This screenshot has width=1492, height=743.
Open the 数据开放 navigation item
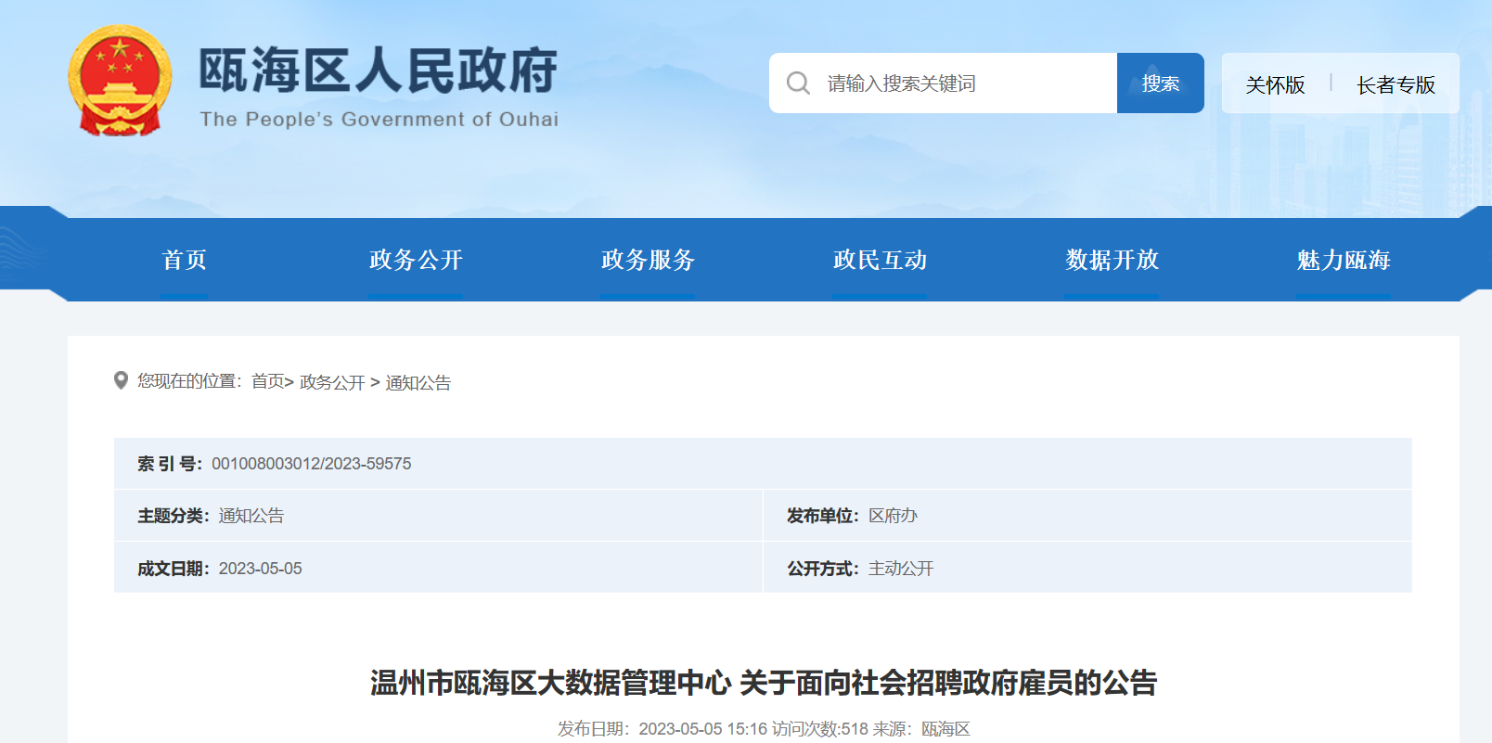[1112, 260]
